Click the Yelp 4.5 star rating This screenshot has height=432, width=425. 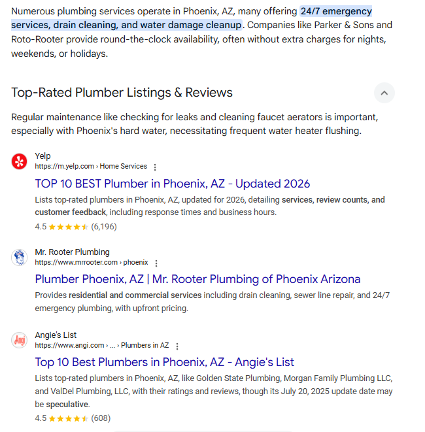(x=68, y=227)
